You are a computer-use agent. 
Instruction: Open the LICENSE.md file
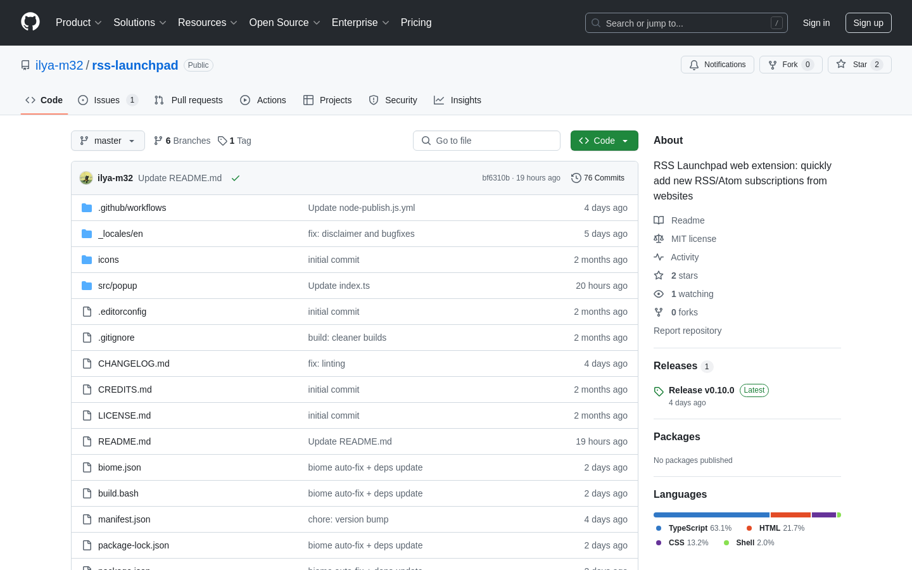click(x=124, y=415)
